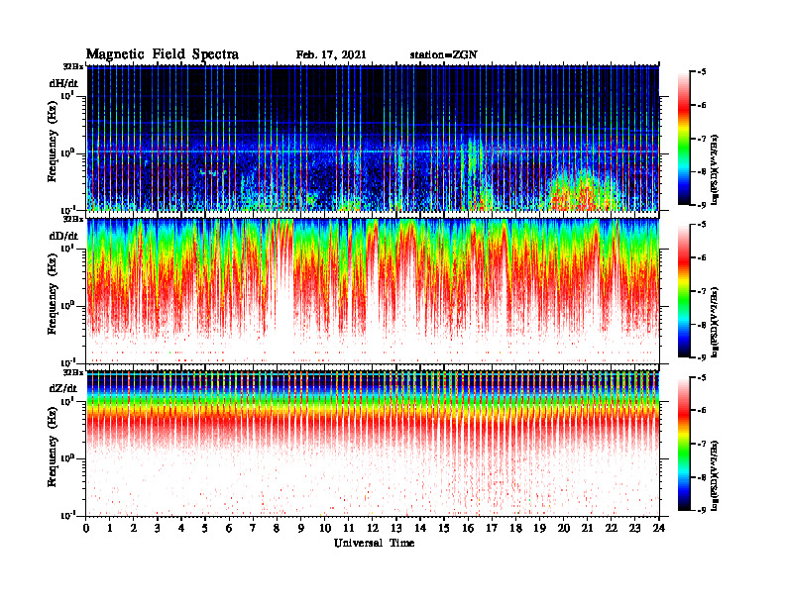
Task: Click hour "0" on the time axis
Action: click(x=86, y=528)
